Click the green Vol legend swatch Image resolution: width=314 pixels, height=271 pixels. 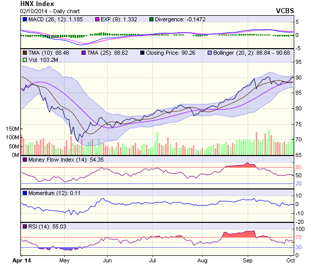coord(24,60)
